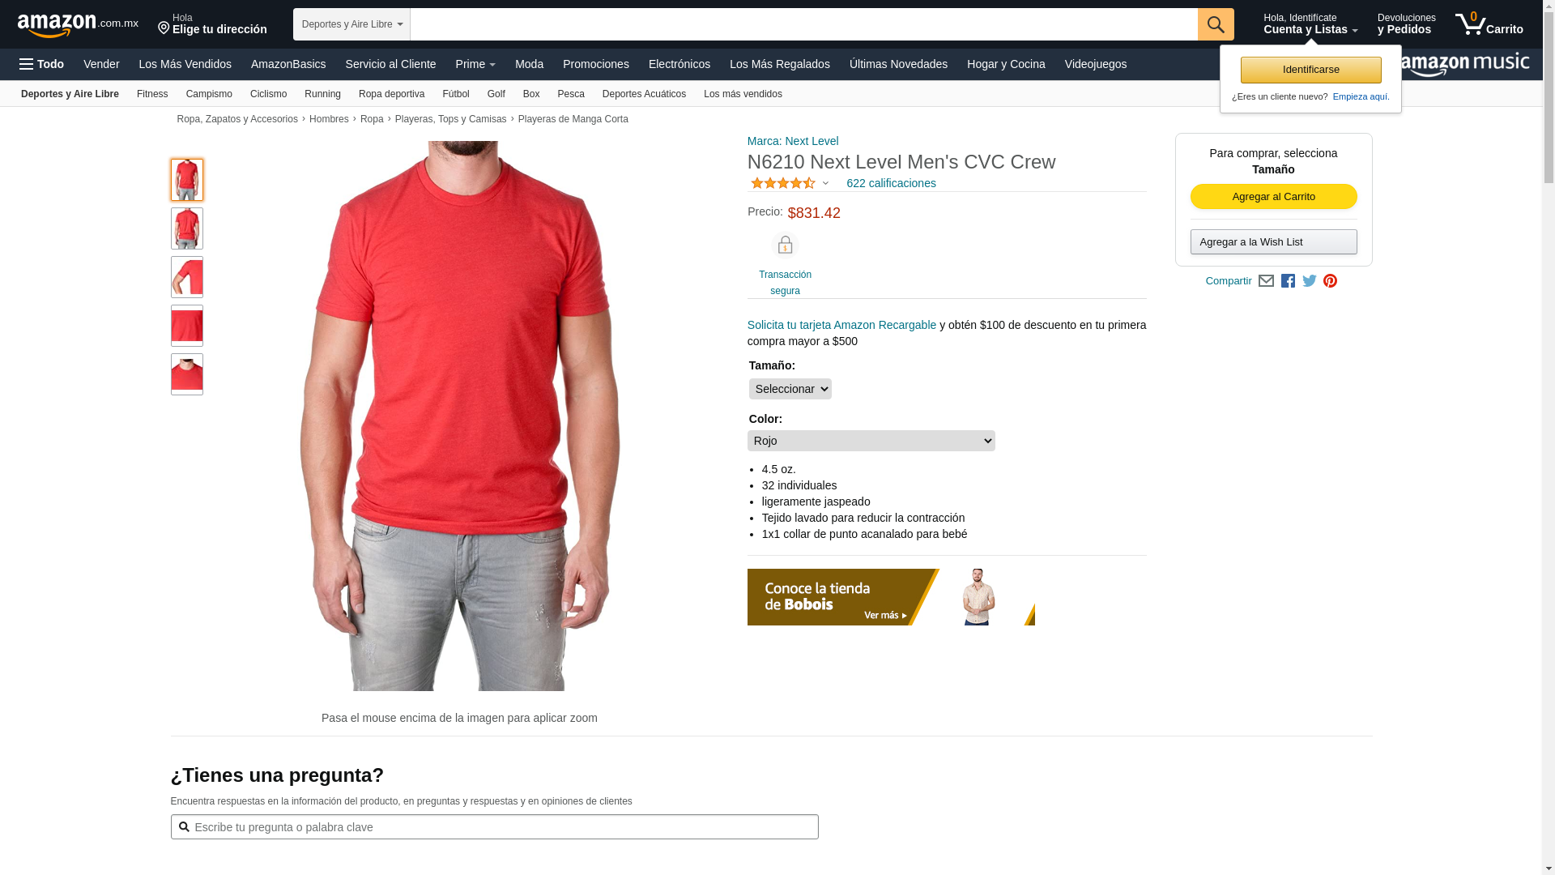Go to the Fitness subcategory tab

(x=152, y=94)
